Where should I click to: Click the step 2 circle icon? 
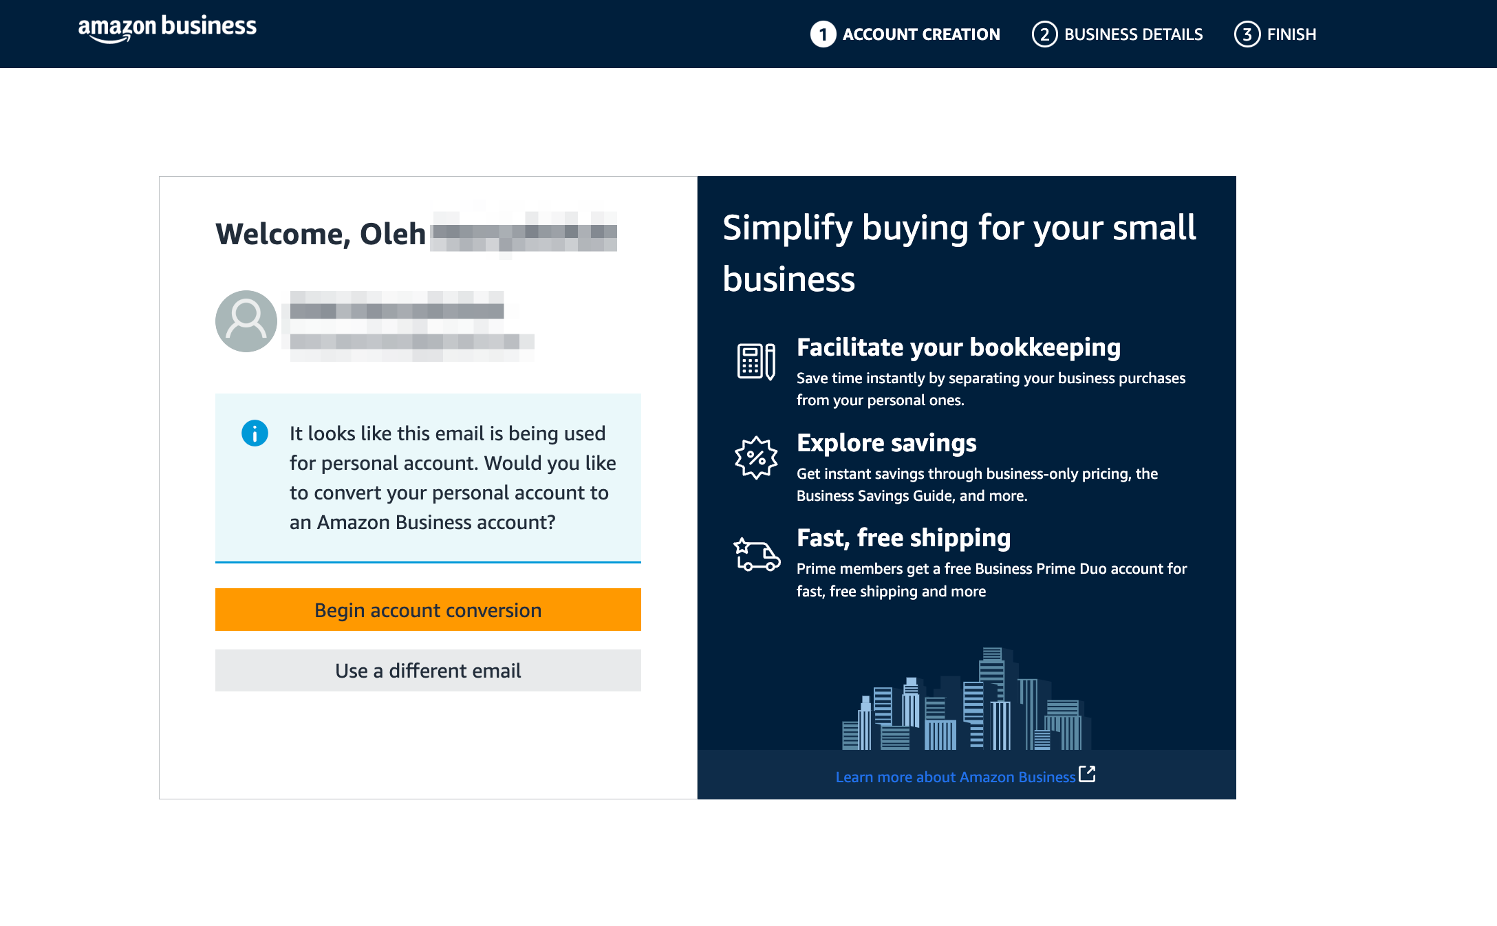click(1044, 34)
